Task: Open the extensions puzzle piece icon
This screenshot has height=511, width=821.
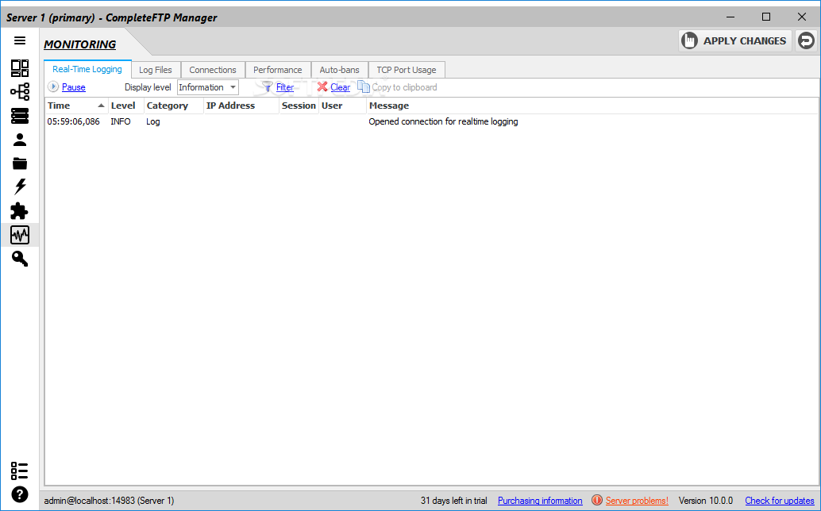Action: 19,211
